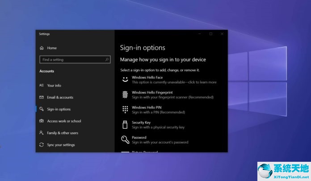Choose the Security Key option

[x=153, y=125]
